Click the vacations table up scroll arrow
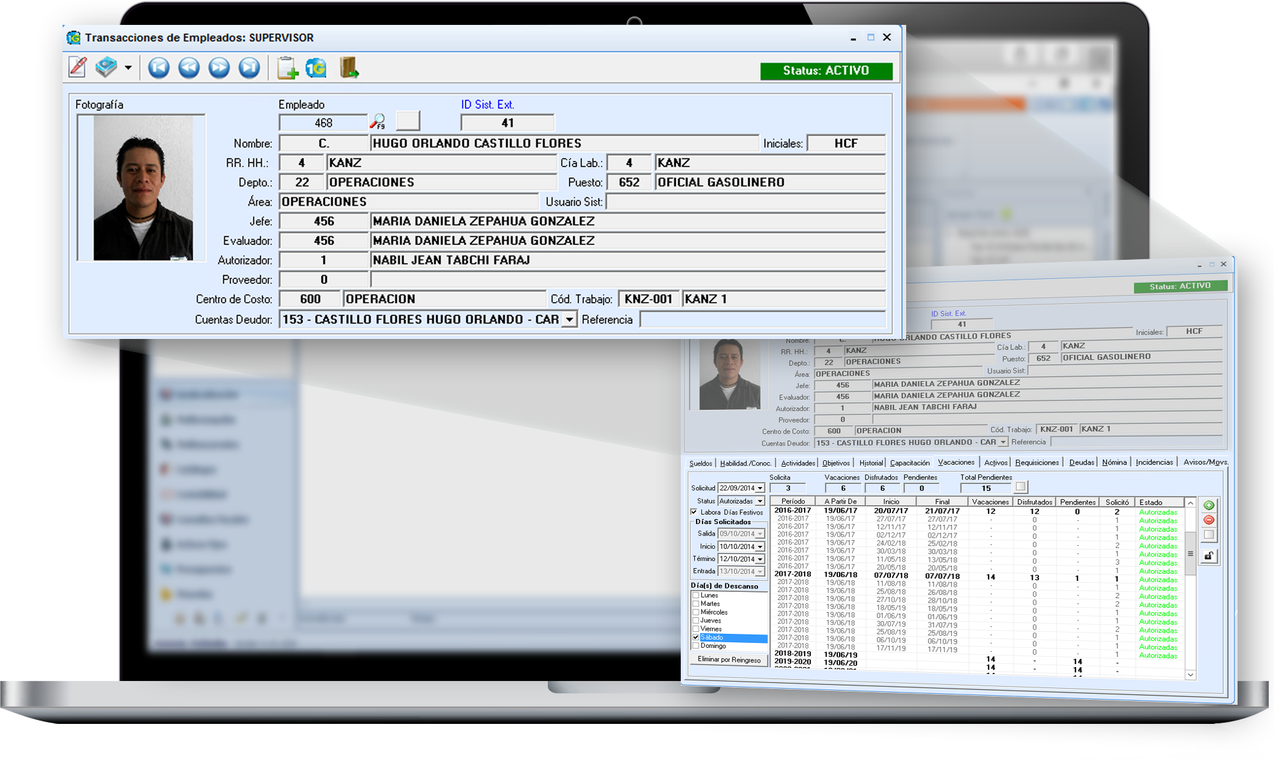This screenshot has width=1274, height=759. click(1190, 504)
